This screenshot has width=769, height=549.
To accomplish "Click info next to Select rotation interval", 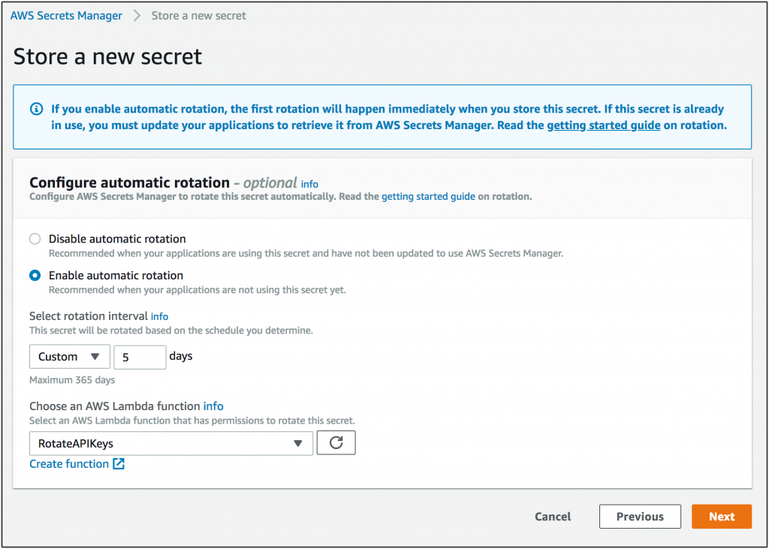I will click(x=159, y=316).
